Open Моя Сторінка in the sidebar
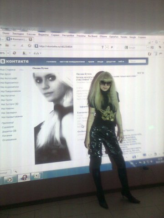Image resolution: width=164 pixels, height=218 pixels. 8,70
